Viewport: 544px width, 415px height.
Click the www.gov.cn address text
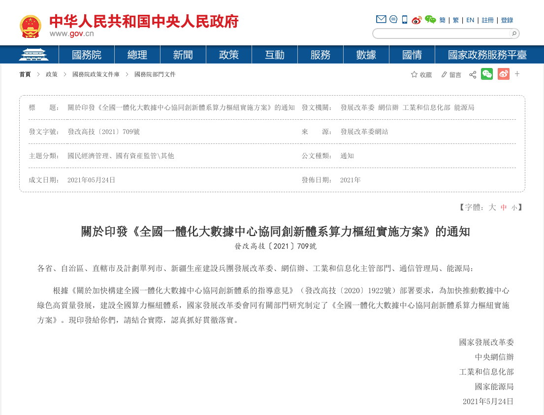pos(71,34)
